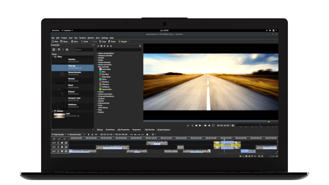Collapse the Blur and hide category
329x185 pixels.
[97, 67]
